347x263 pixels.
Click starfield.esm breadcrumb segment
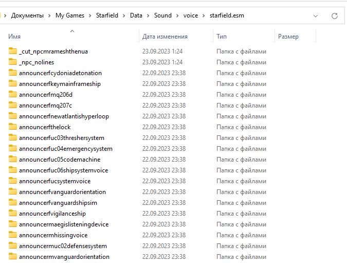[227, 15]
